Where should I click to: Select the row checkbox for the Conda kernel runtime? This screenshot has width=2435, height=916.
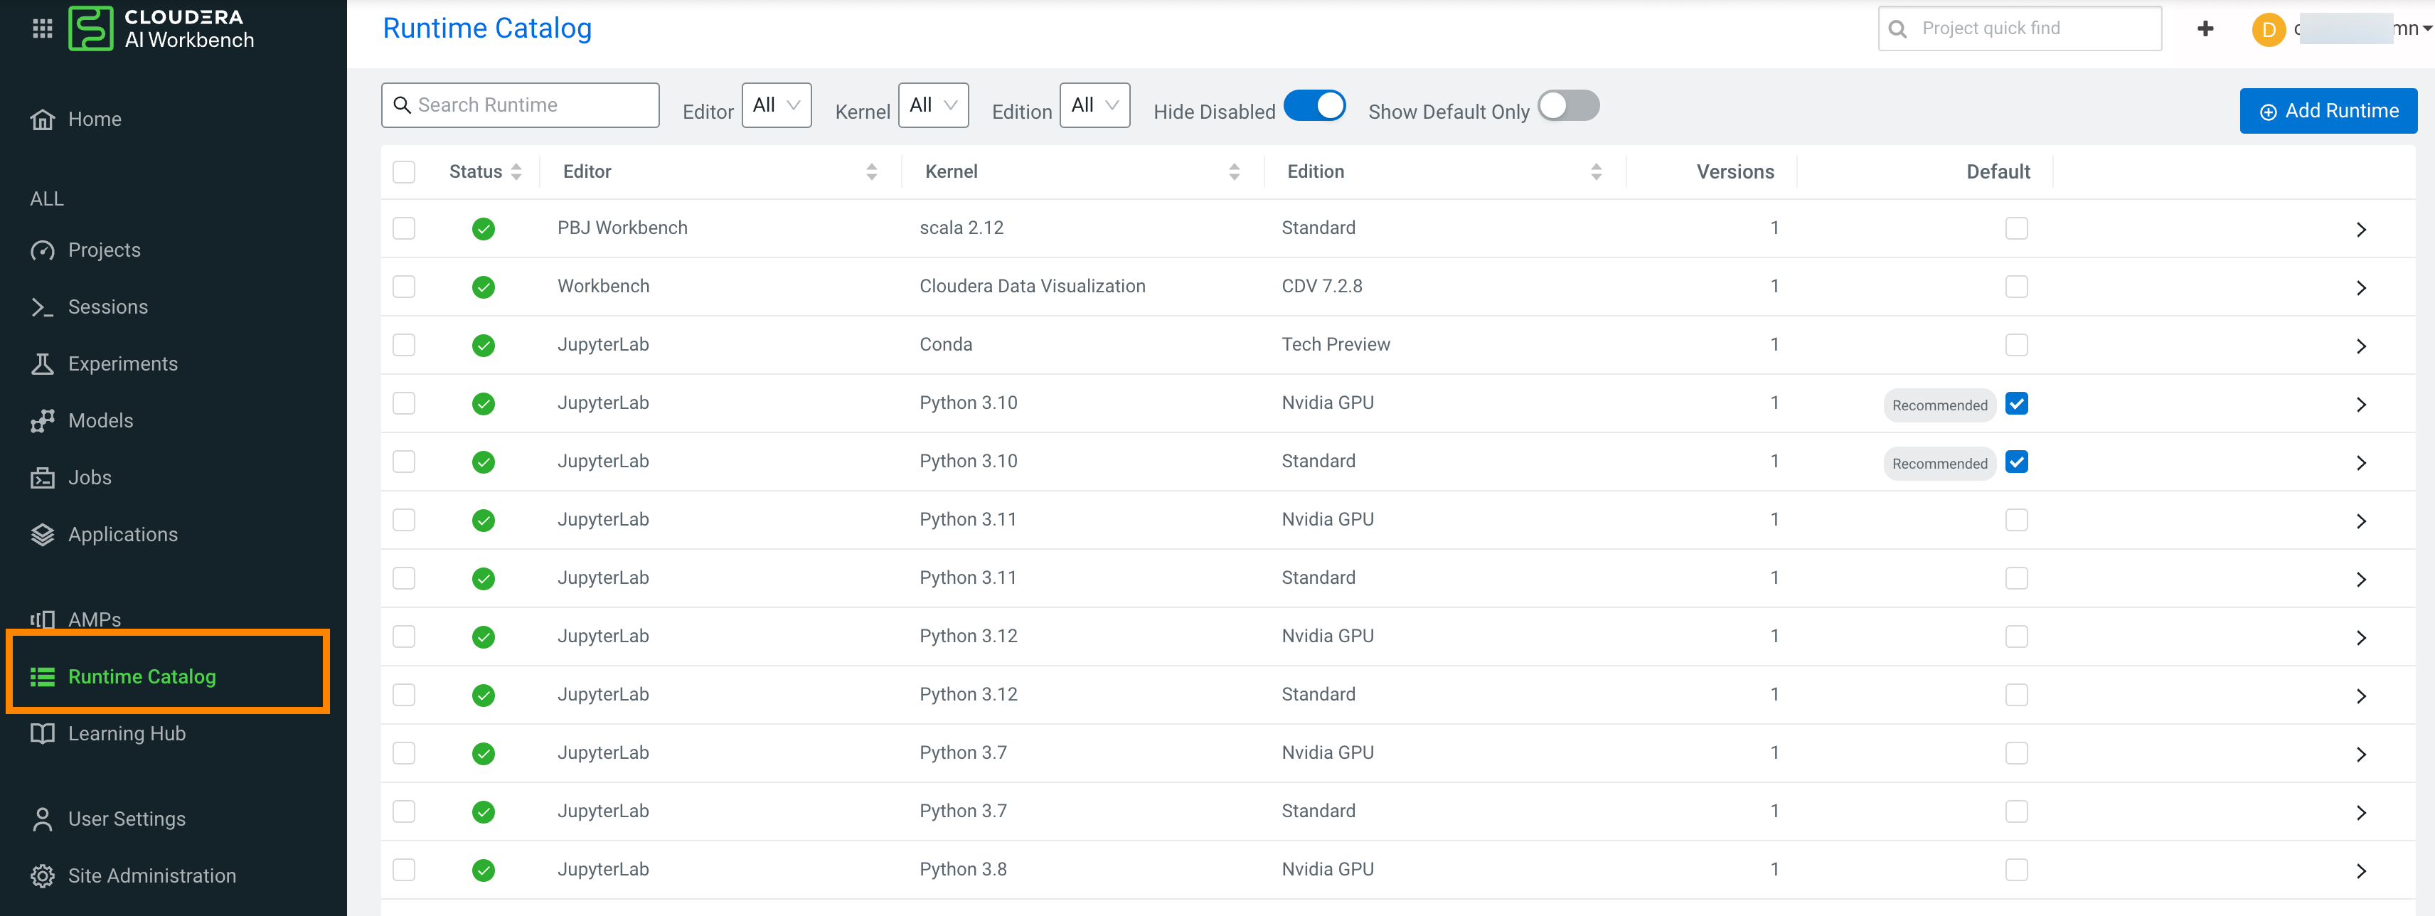click(x=404, y=345)
